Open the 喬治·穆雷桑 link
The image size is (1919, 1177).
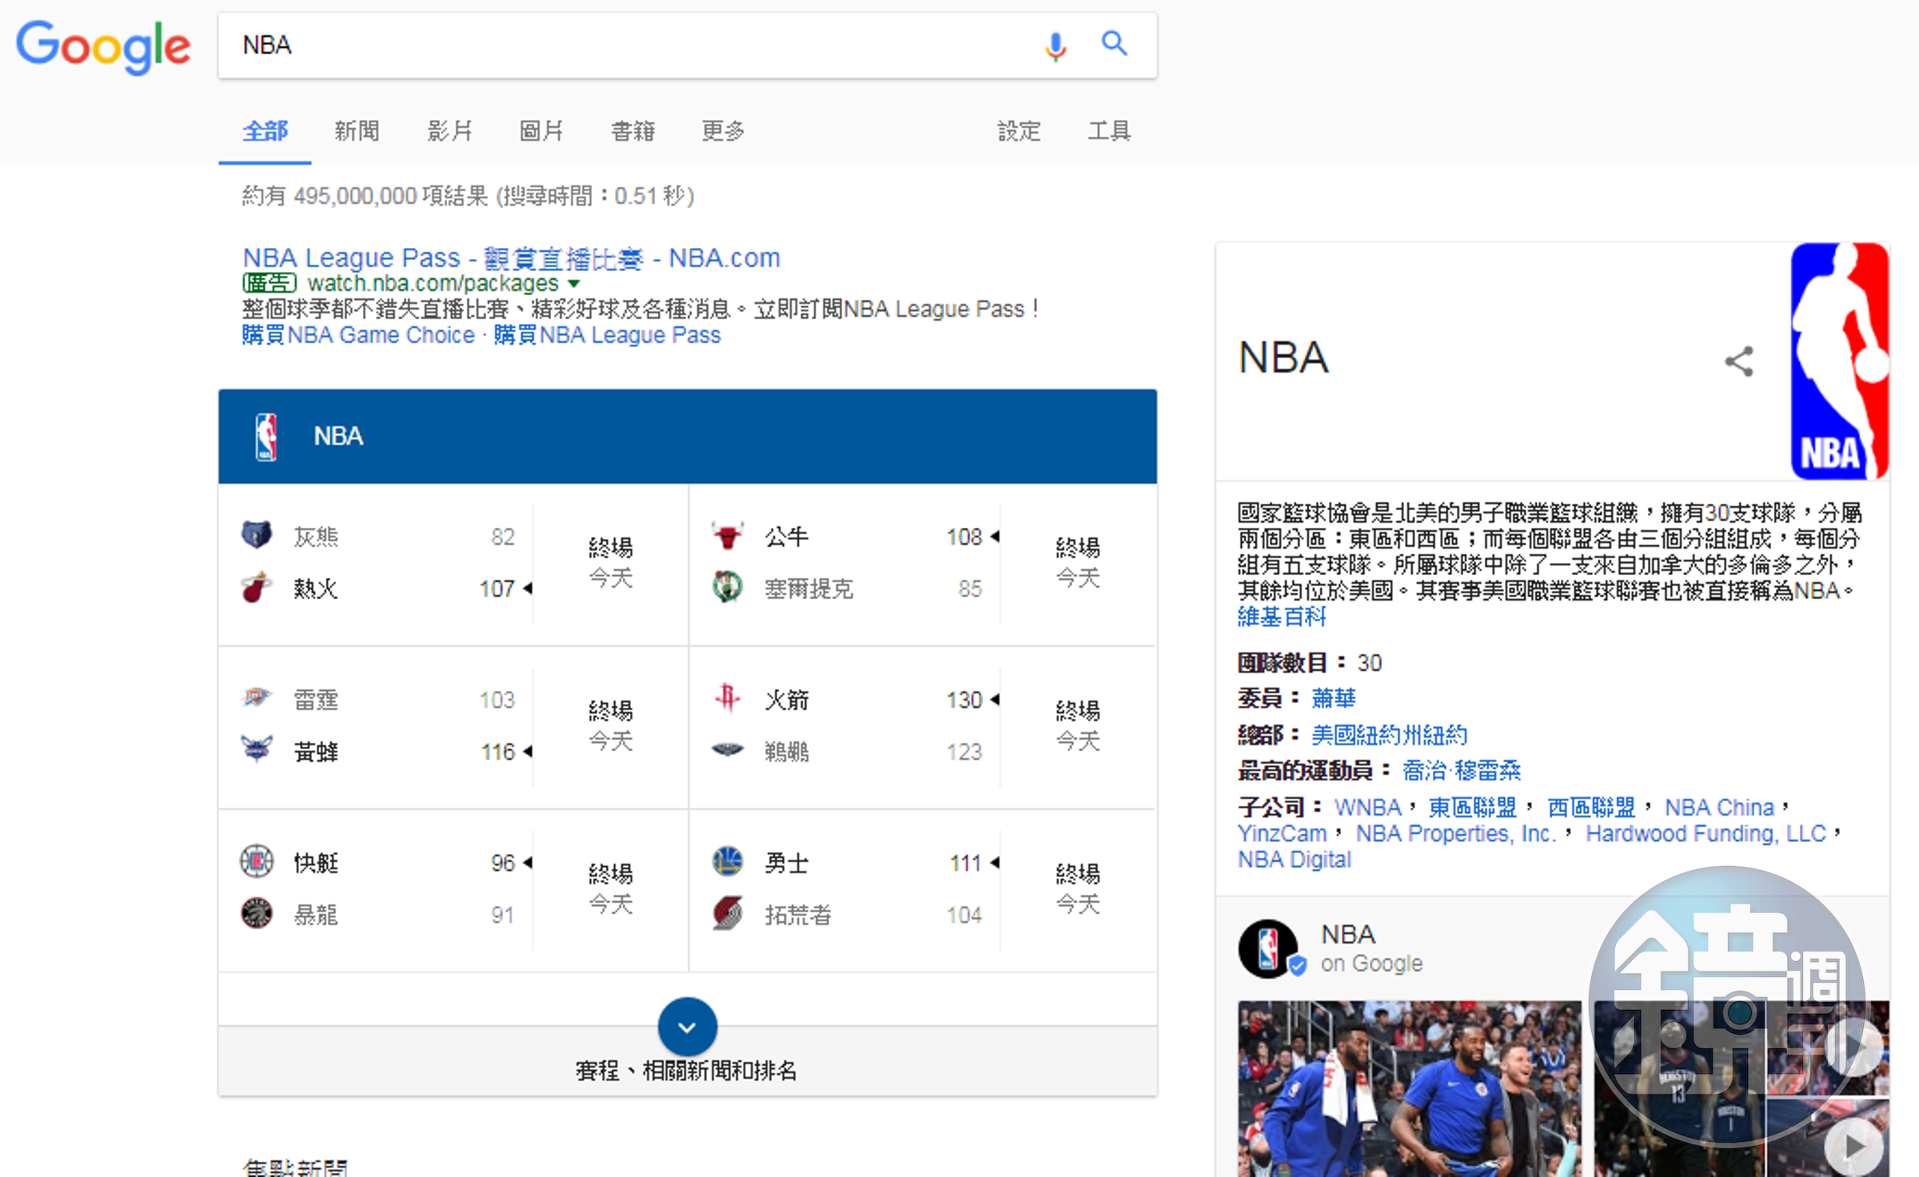click(1462, 772)
